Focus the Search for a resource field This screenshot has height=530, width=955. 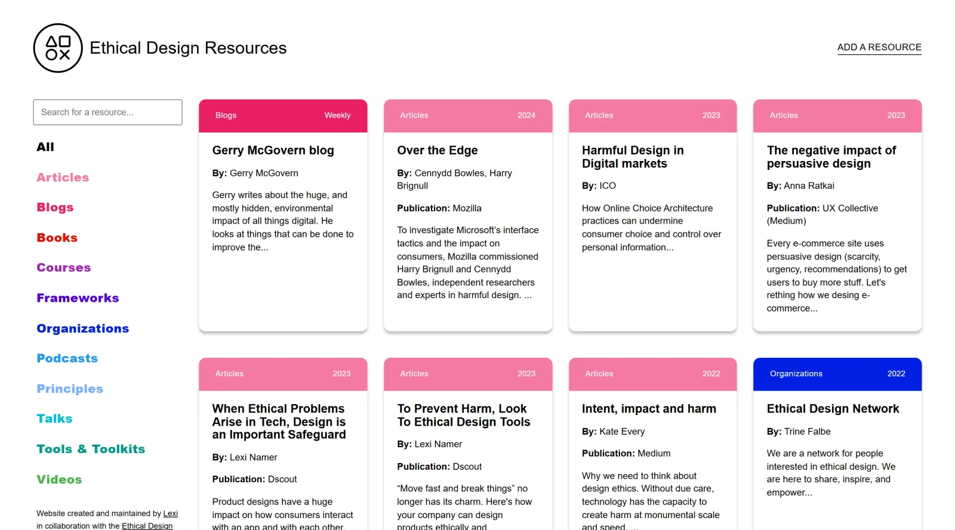(x=107, y=112)
